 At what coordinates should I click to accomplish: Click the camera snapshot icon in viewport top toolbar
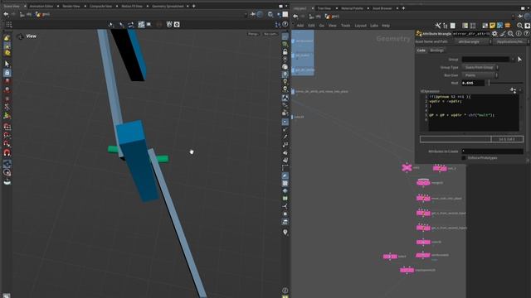coord(177,24)
